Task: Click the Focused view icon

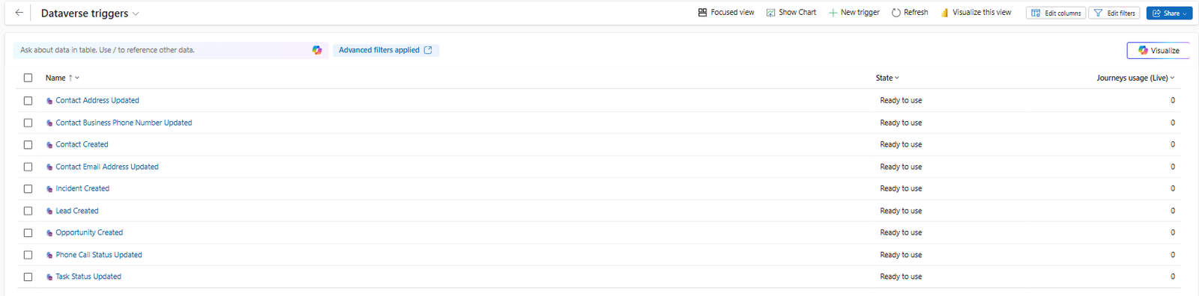Action: click(702, 13)
